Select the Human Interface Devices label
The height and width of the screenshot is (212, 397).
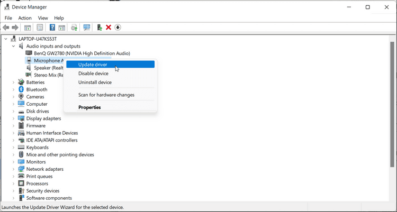(x=52, y=133)
